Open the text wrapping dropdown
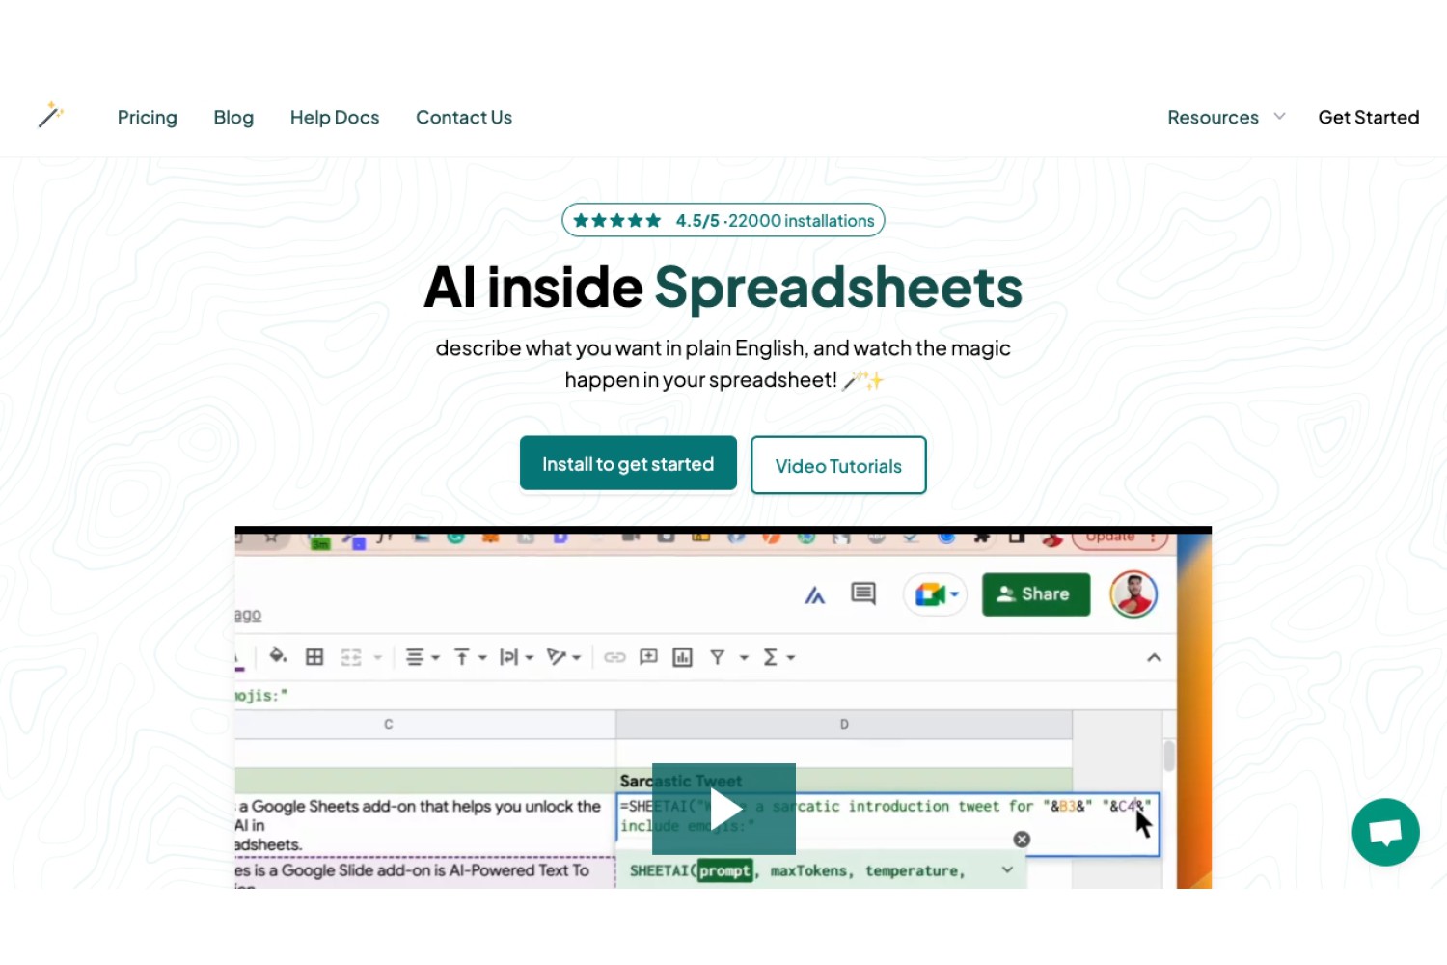 click(x=516, y=657)
